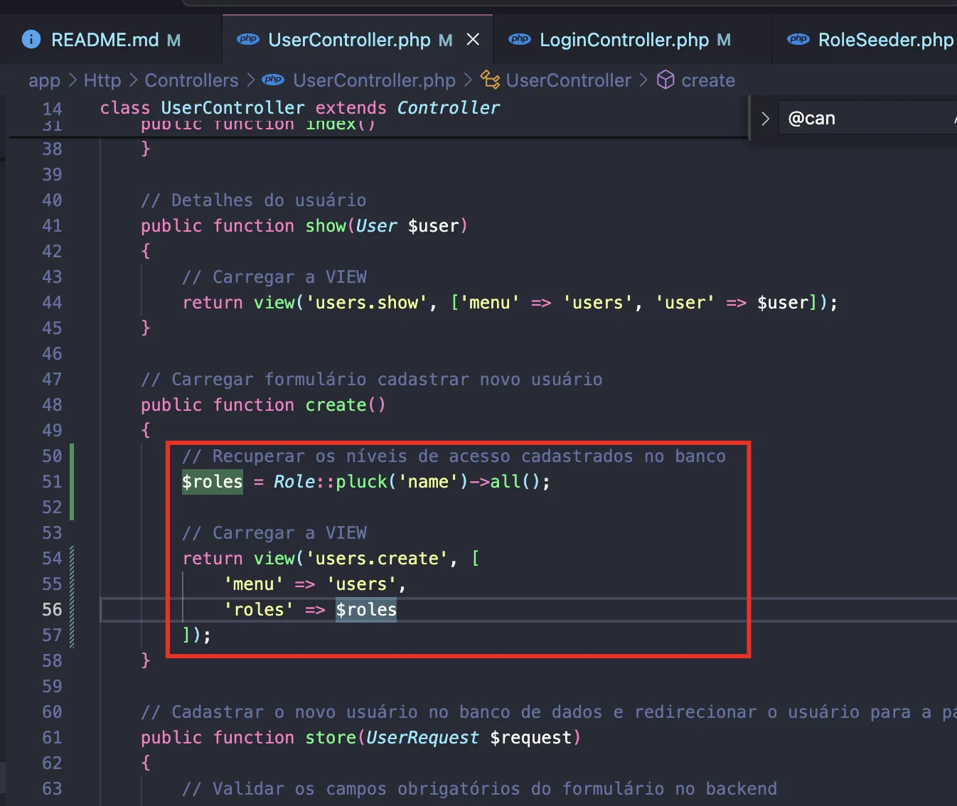Switch to the README.md tab
The width and height of the screenshot is (957, 806).
click(105, 40)
